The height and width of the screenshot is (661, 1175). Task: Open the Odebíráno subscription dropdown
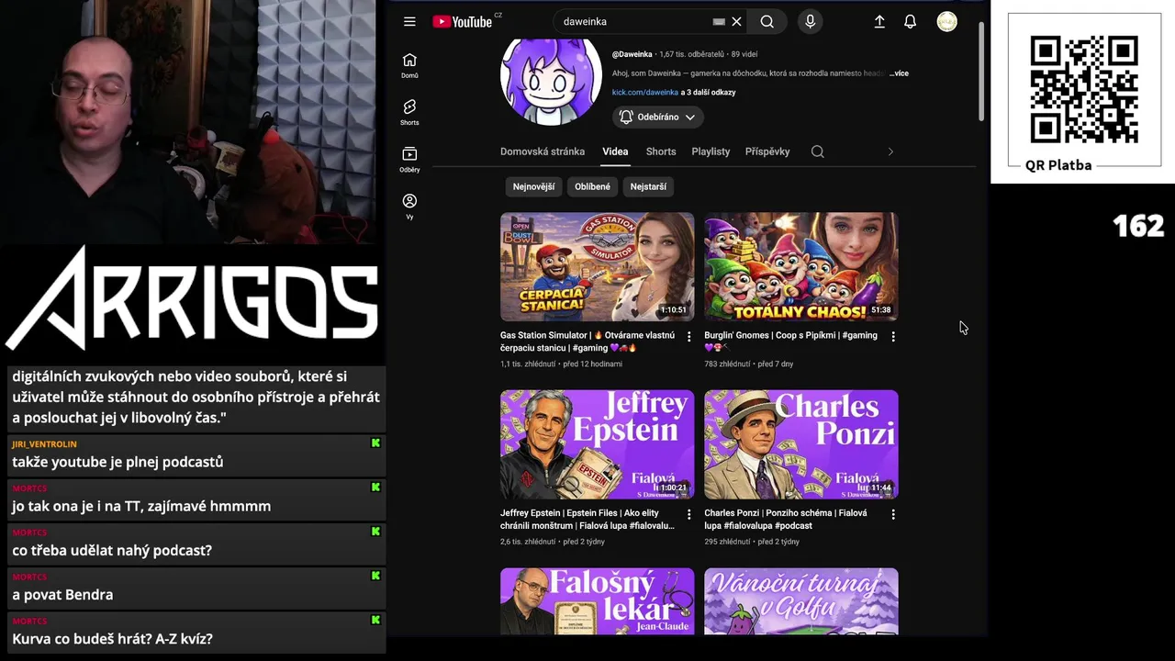pos(658,118)
